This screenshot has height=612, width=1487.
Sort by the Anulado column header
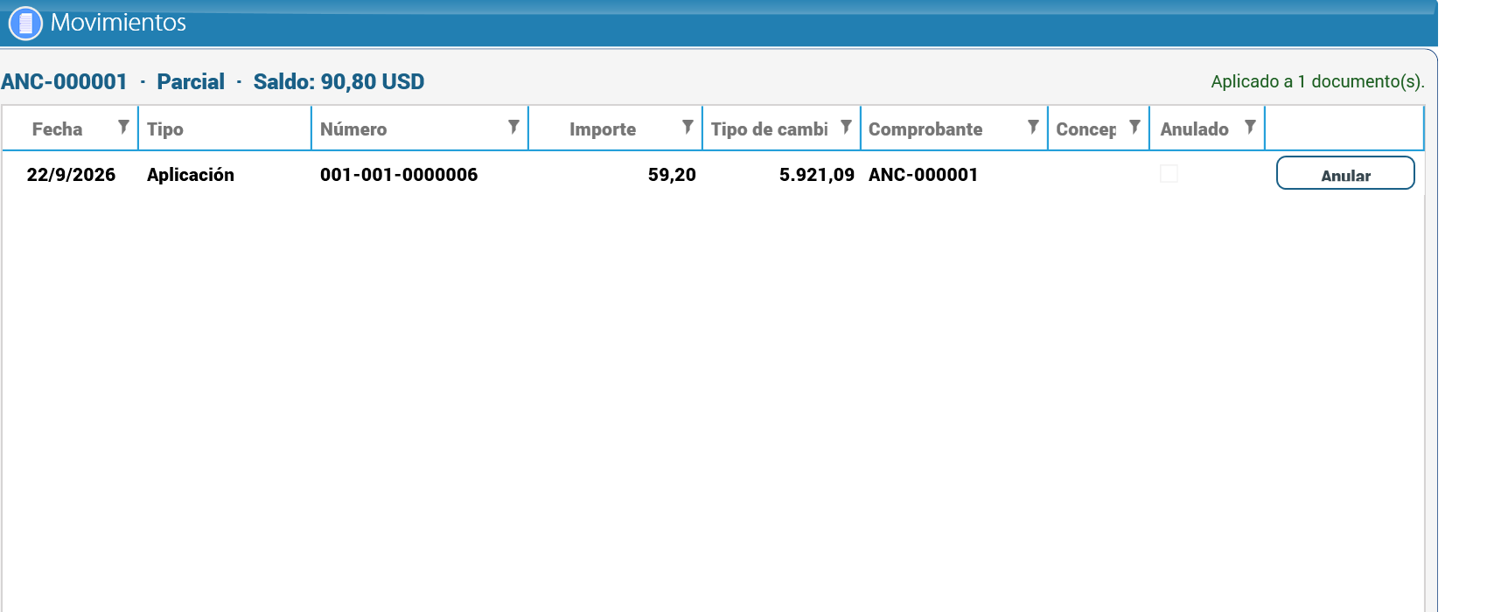(x=1194, y=129)
